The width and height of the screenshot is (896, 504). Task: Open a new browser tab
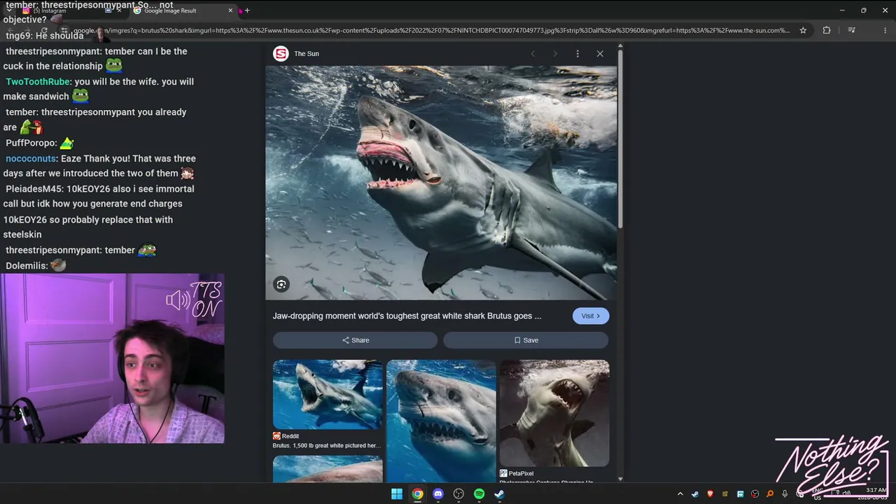coord(247,10)
